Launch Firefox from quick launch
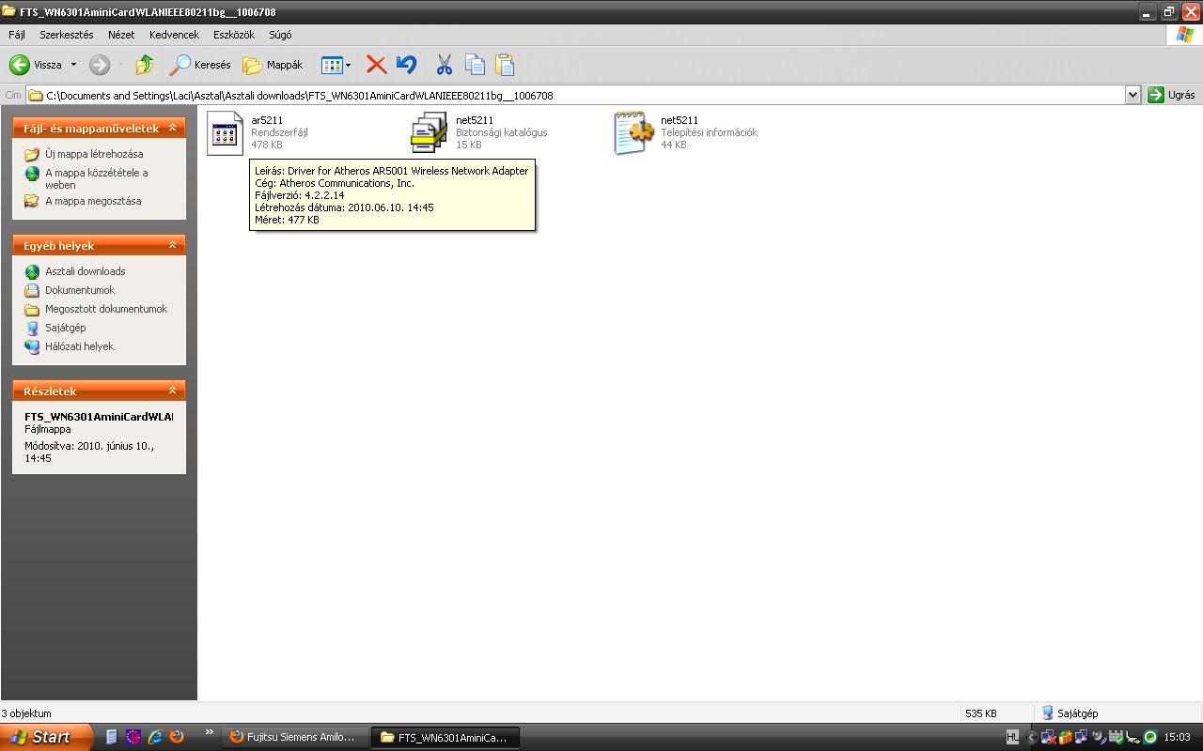The image size is (1203, 751). (176, 737)
